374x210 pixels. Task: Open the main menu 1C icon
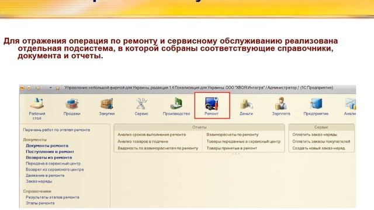click(x=22, y=88)
